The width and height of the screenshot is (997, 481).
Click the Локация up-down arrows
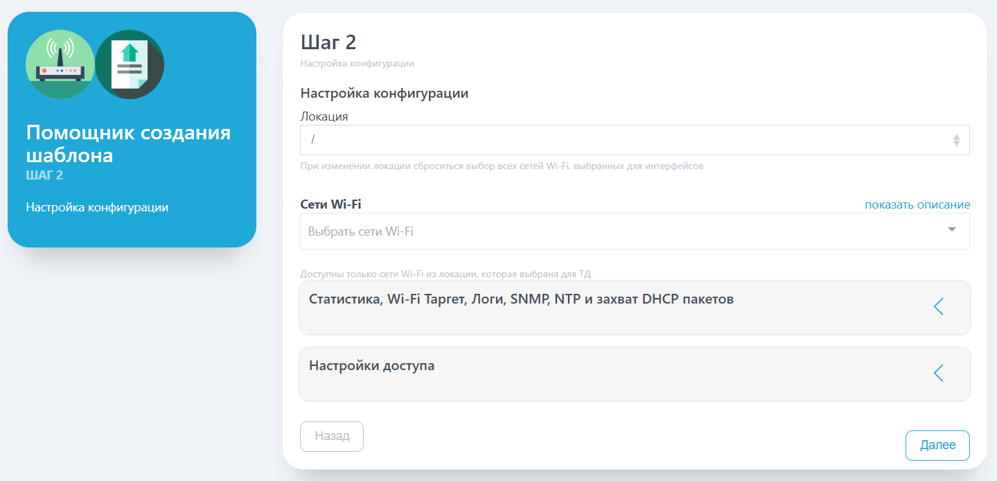(956, 140)
